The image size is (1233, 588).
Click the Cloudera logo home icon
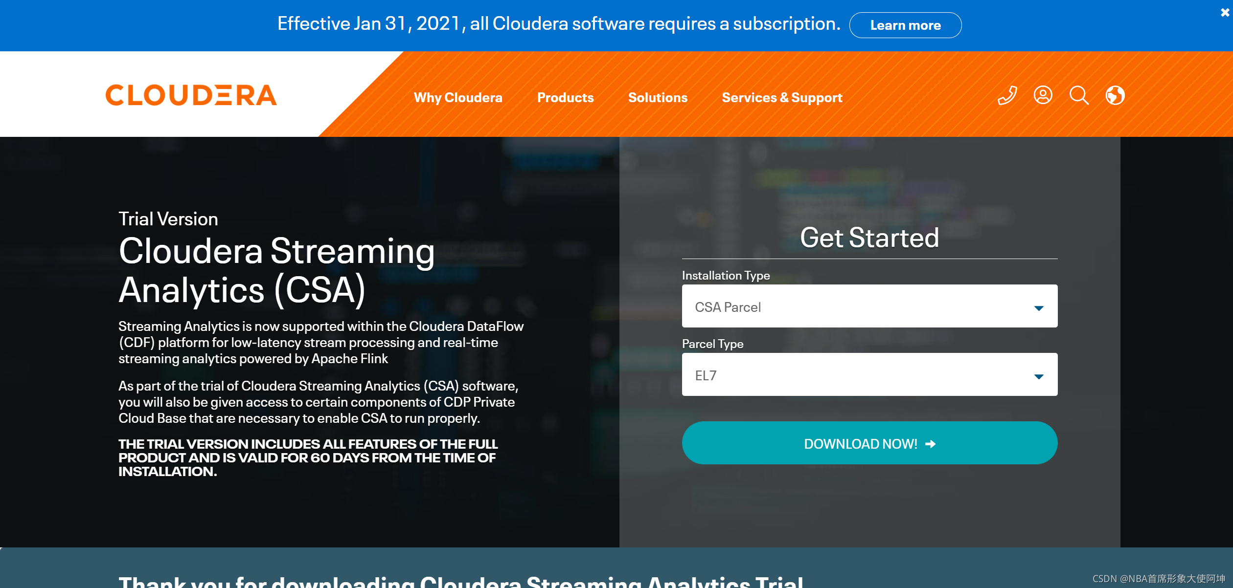coord(192,95)
